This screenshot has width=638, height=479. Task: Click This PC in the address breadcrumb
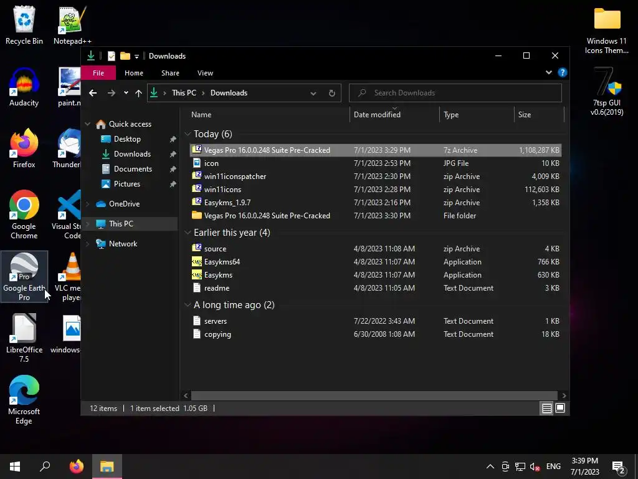[x=184, y=93]
